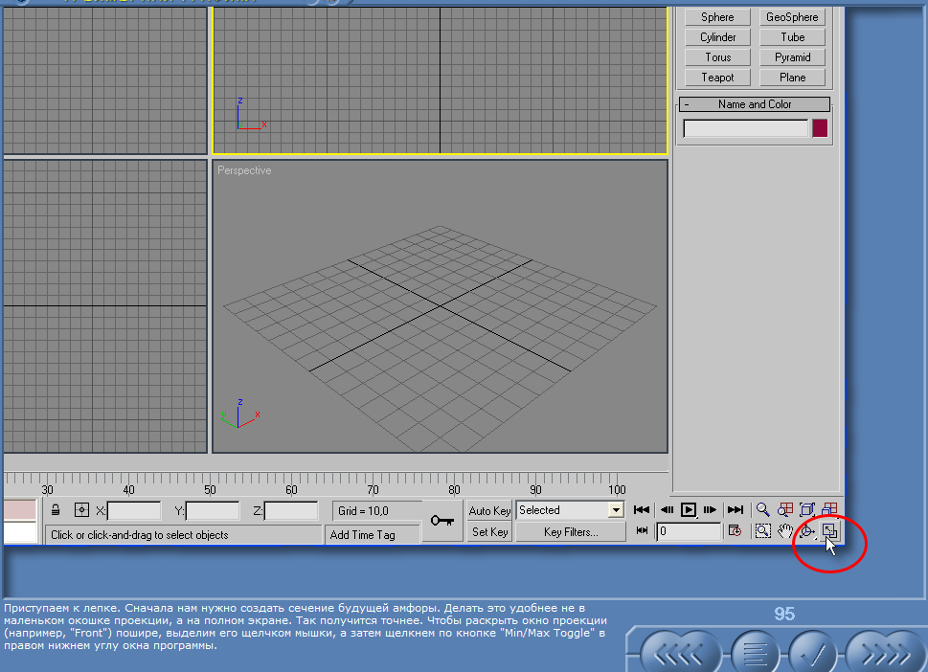Image resolution: width=928 pixels, height=672 pixels.
Task: Click the page number 95
Action: [x=784, y=614]
